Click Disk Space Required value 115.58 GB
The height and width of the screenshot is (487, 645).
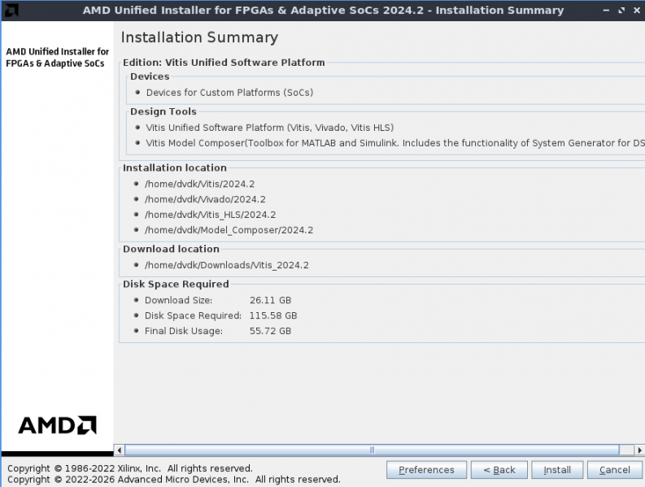(273, 315)
